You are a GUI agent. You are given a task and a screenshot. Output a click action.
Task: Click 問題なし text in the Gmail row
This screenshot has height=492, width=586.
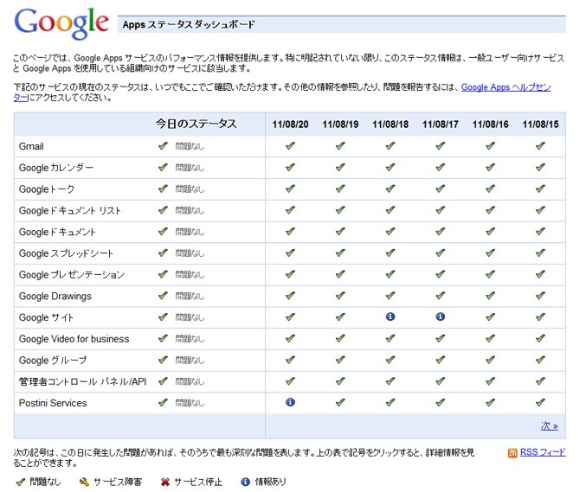point(190,146)
